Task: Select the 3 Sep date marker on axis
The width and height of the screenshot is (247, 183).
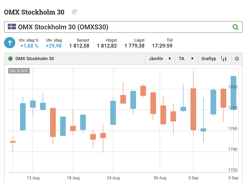Action: tap(193, 178)
